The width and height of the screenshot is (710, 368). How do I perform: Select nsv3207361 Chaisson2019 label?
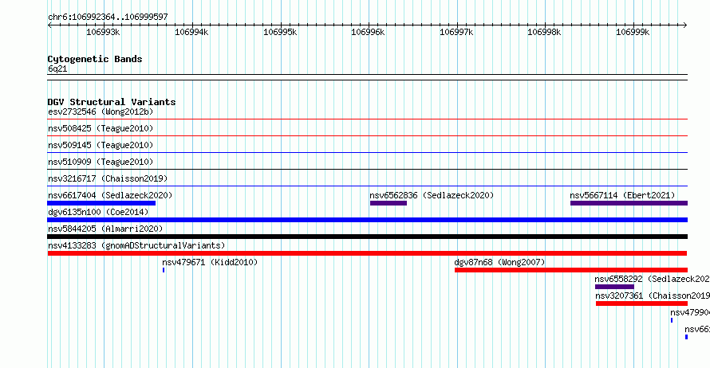[x=653, y=296]
